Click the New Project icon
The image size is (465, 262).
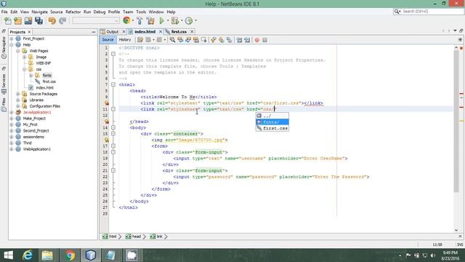(17, 21)
